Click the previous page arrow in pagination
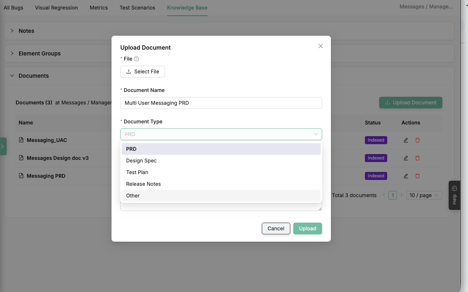 (384, 195)
